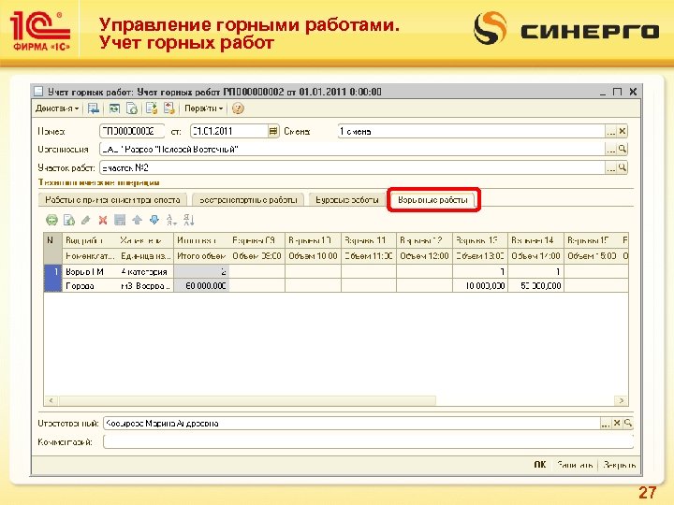Click the right arrow of horizontal scrollbar

[x=622, y=400]
